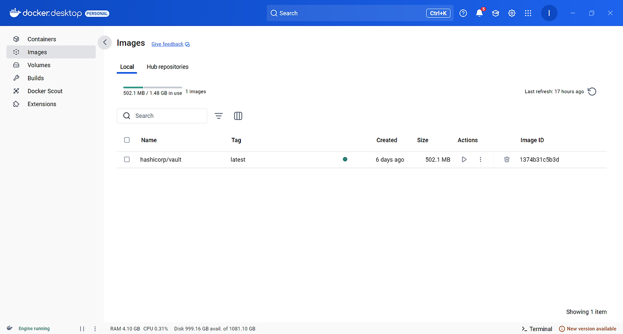The image size is (623, 334).
Task: Open the hashicorp/vault image details
Action: point(161,160)
